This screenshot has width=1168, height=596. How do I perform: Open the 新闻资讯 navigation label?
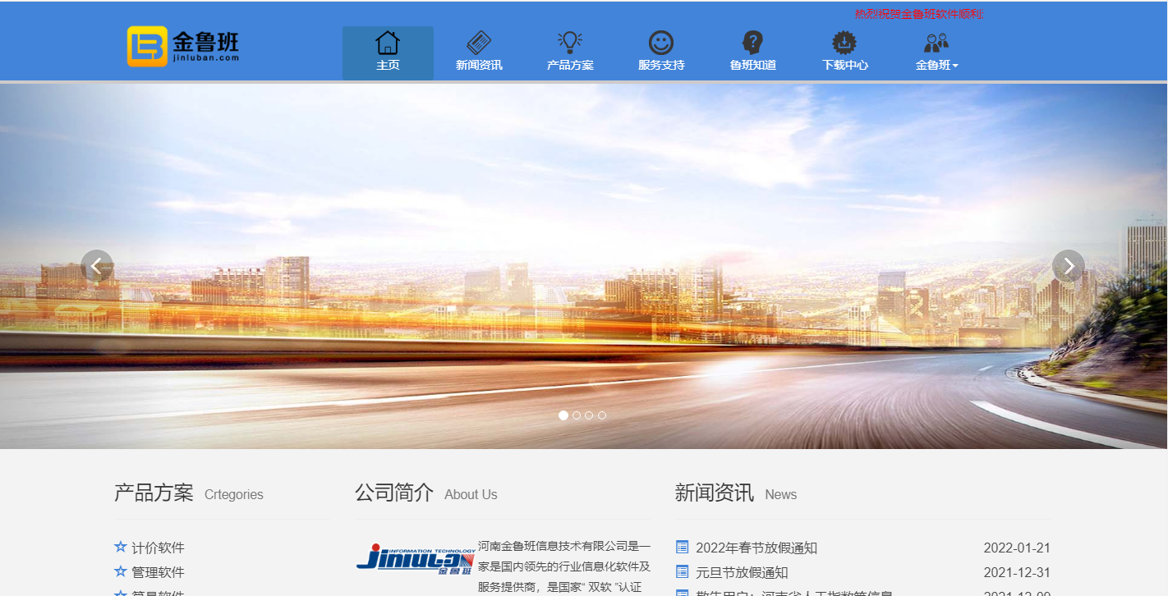(x=479, y=66)
